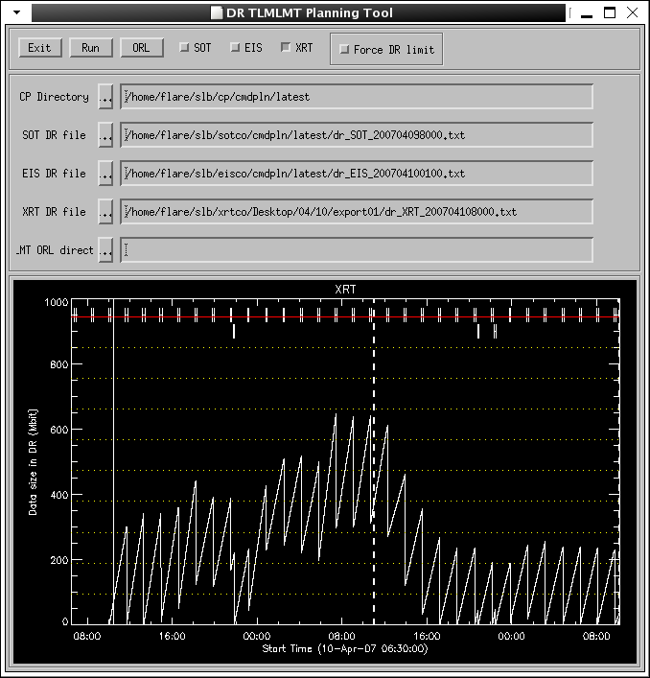Enable the Force DR limit option
This screenshot has width=650, height=678.
(x=345, y=50)
